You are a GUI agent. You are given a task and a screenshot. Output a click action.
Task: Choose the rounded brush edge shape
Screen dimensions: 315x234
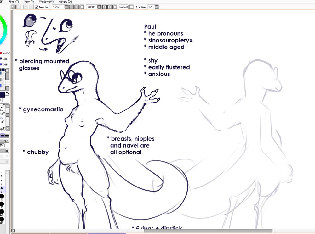point(3,136)
